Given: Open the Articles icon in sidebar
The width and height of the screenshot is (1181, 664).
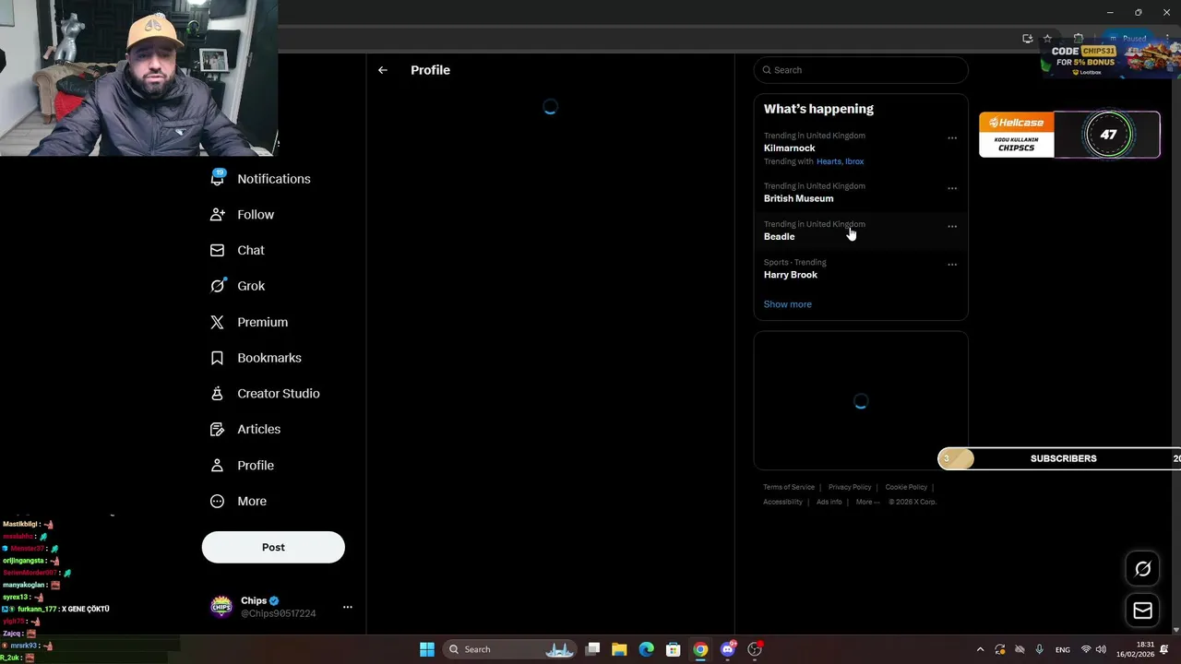Looking at the screenshot, I should [217, 429].
